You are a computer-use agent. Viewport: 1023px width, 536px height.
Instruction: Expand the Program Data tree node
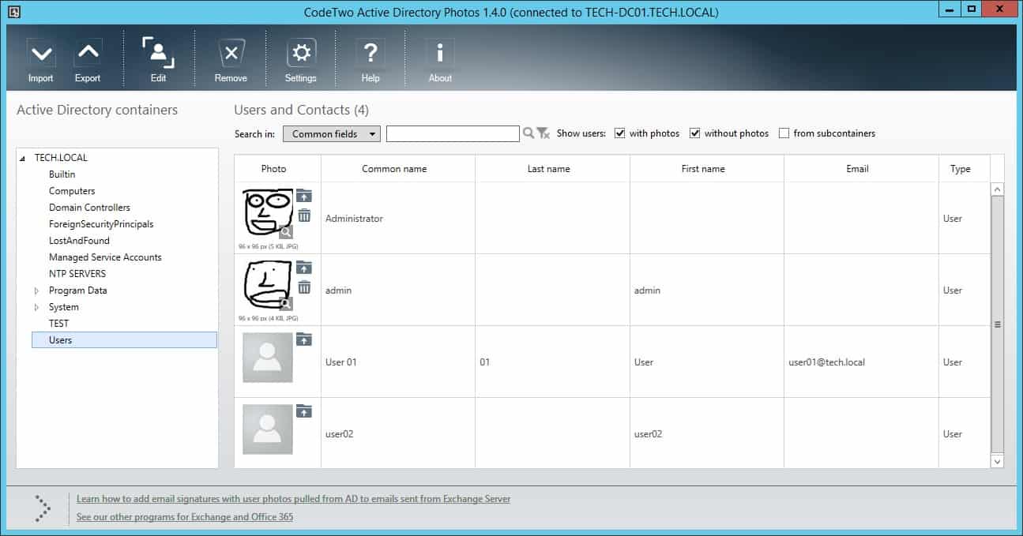[36, 290]
